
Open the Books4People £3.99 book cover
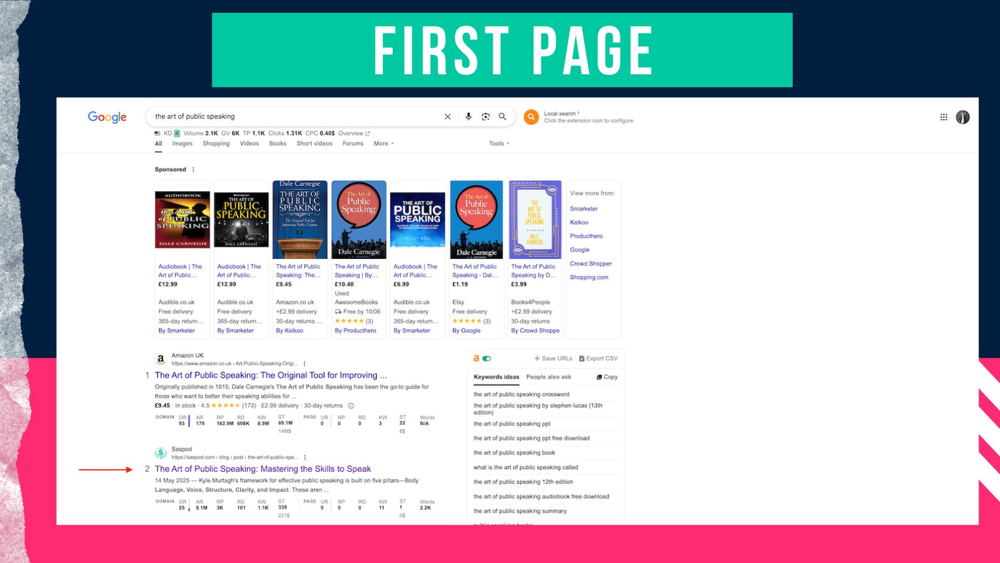pyautogui.click(x=535, y=219)
